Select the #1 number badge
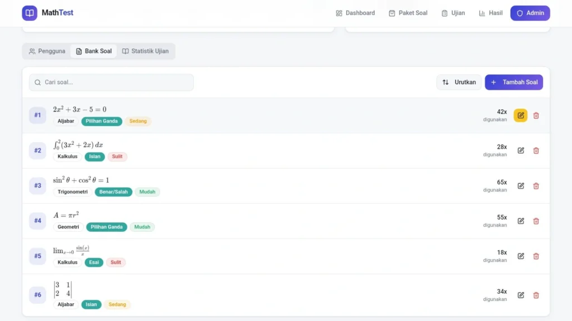This screenshot has height=321, width=572. [x=37, y=115]
